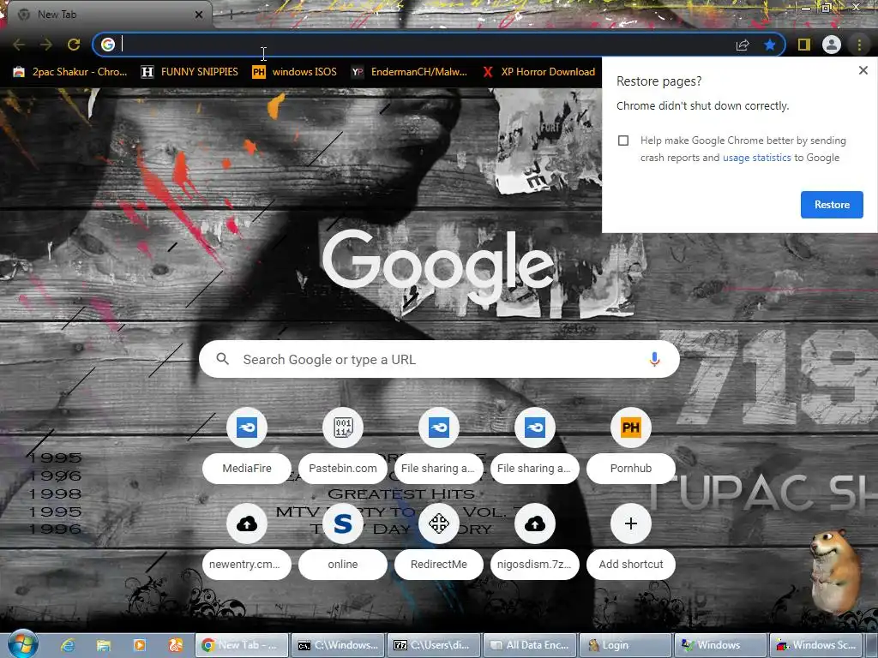
Task: Open the profile avatar icon
Action: click(832, 45)
